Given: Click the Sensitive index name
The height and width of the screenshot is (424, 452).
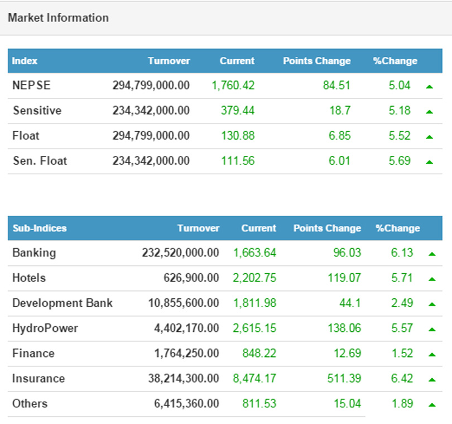Looking at the screenshot, I should tap(37, 111).
